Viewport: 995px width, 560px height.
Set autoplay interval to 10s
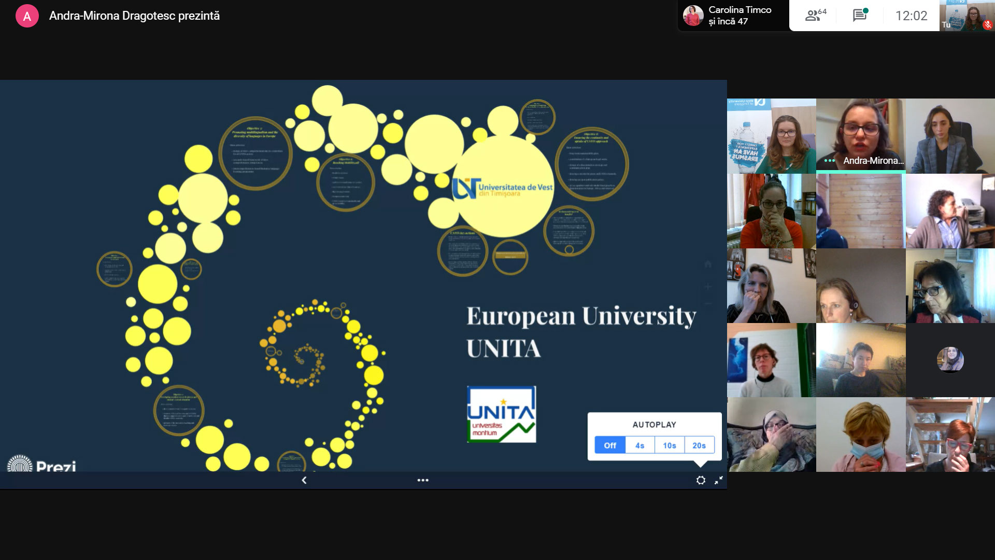tap(669, 445)
